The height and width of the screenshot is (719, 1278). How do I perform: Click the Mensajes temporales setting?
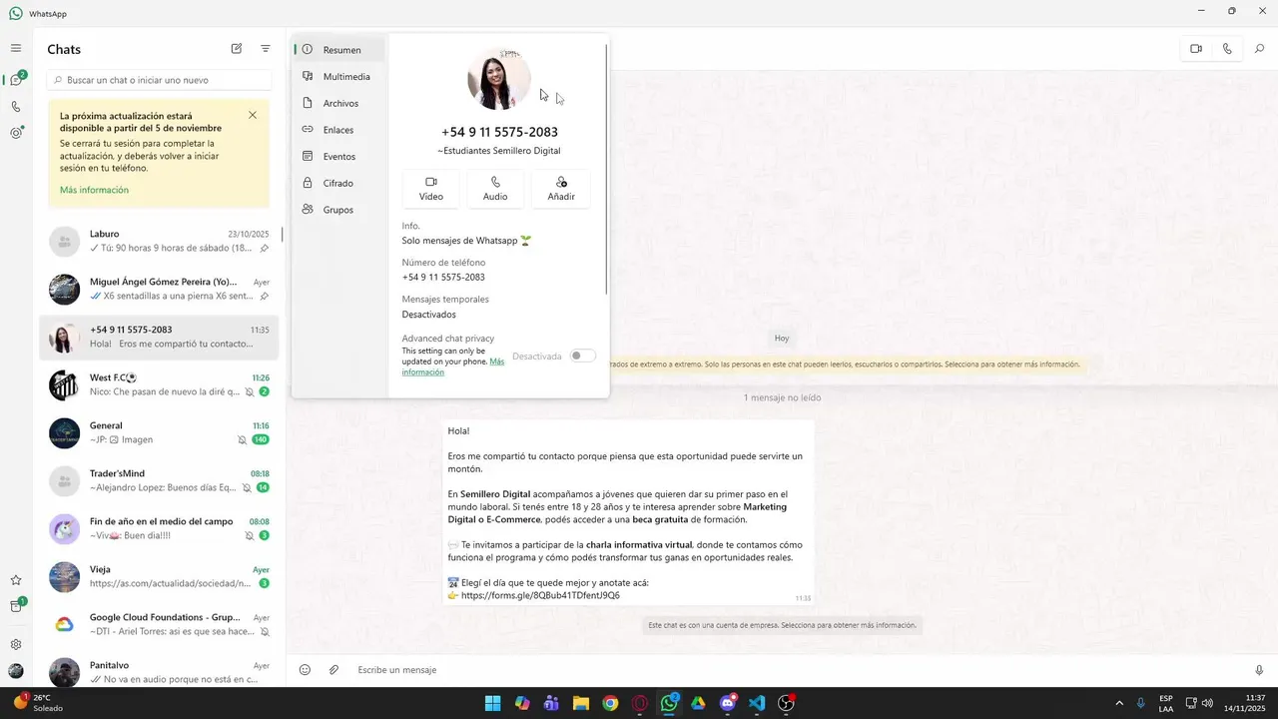click(445, 307)
